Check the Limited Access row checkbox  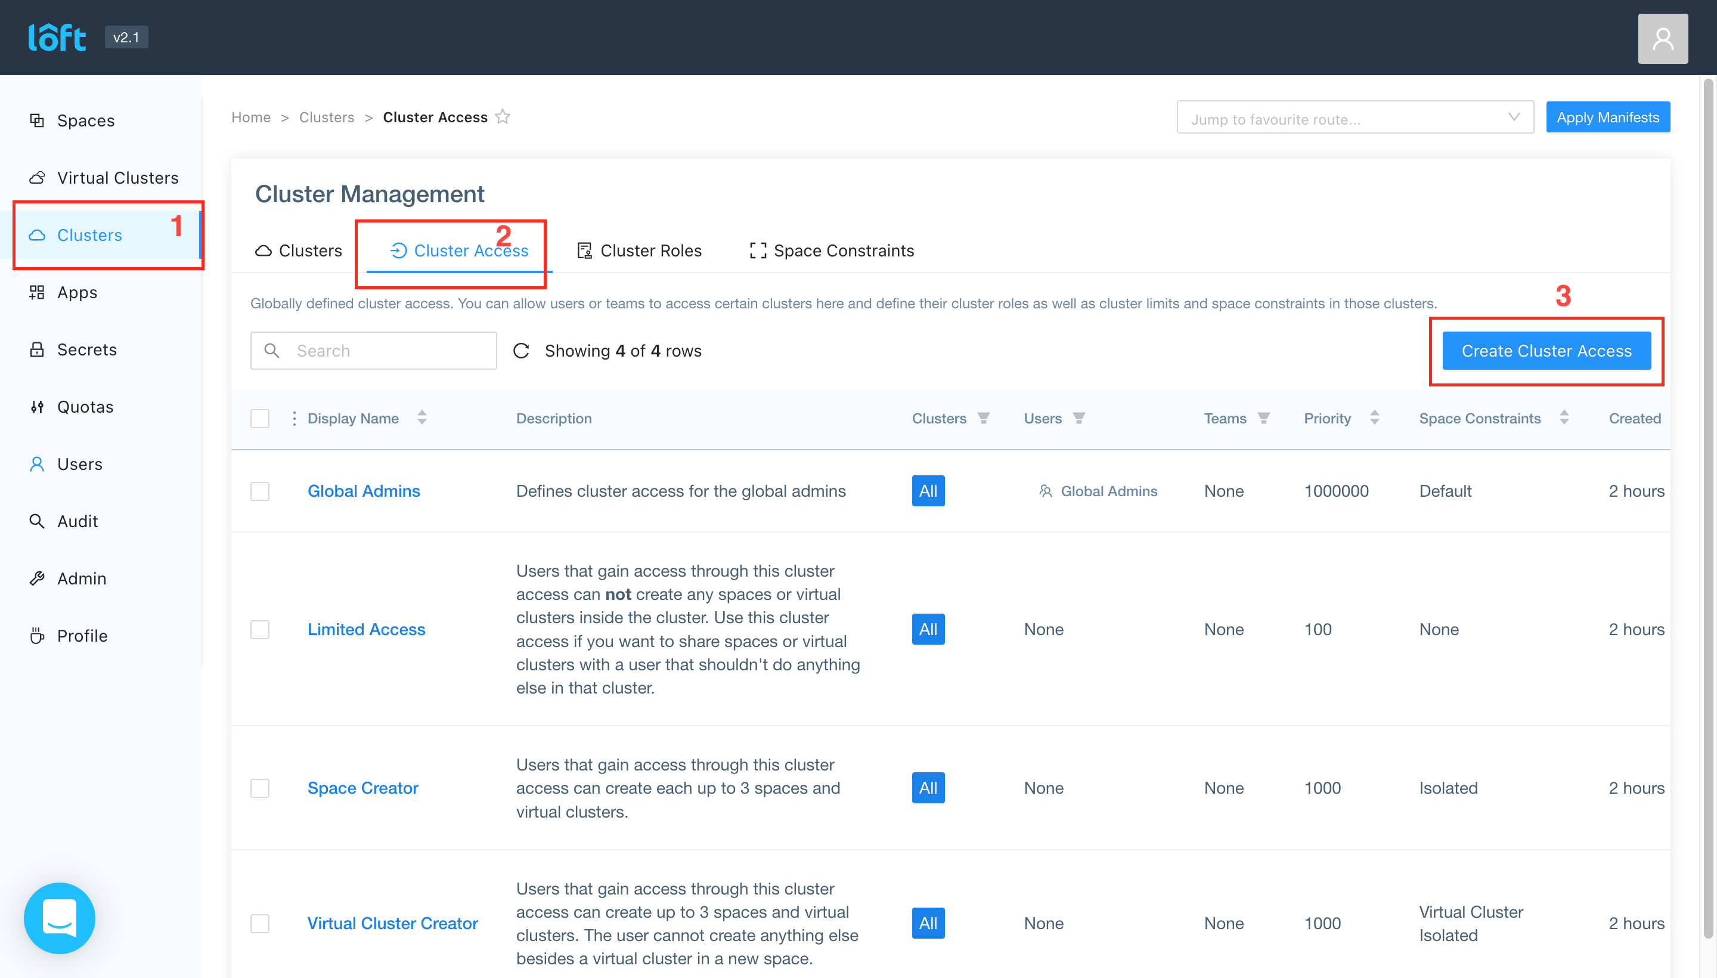260,629
